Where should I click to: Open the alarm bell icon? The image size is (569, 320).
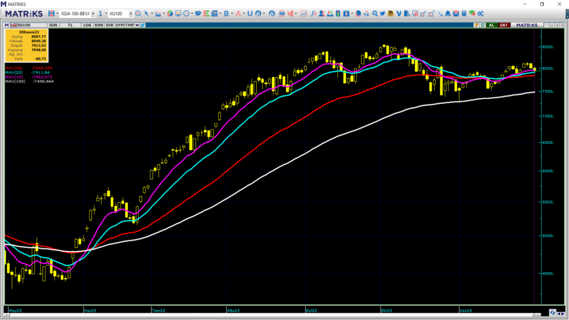[447, 13]
